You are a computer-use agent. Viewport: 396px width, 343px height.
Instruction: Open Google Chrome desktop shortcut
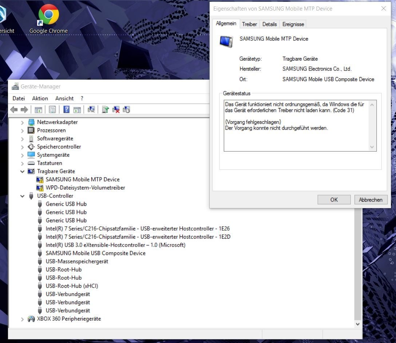(x=48, y=19)
